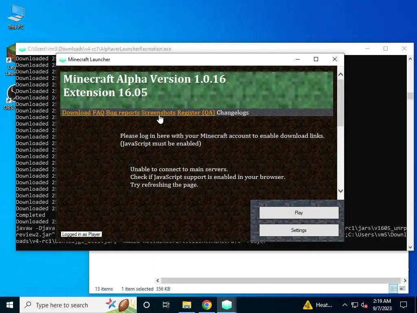This screenshot has width=417, height=313.
Task: Click console window scroll up arrow
Action: 410,59
